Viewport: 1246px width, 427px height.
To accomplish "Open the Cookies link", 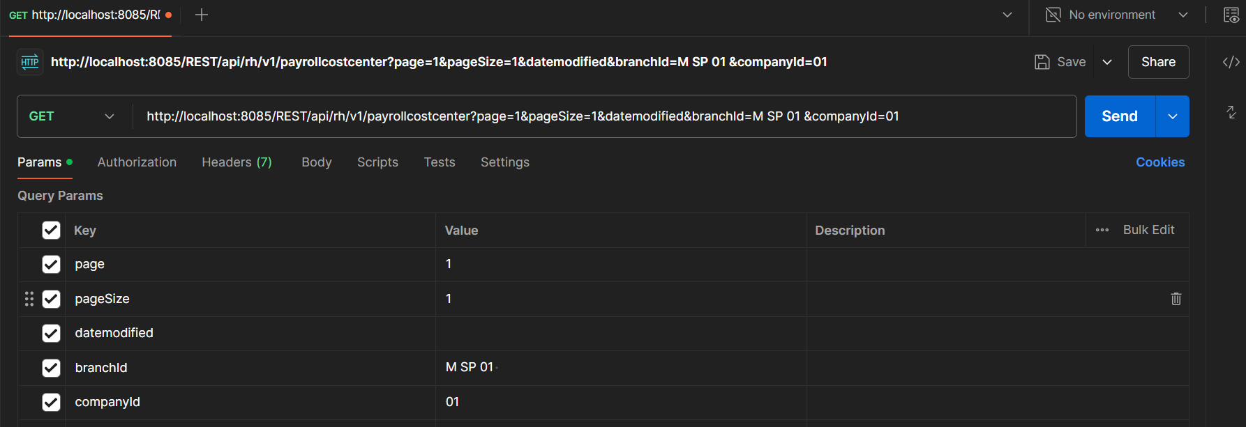I will 1159,162.
